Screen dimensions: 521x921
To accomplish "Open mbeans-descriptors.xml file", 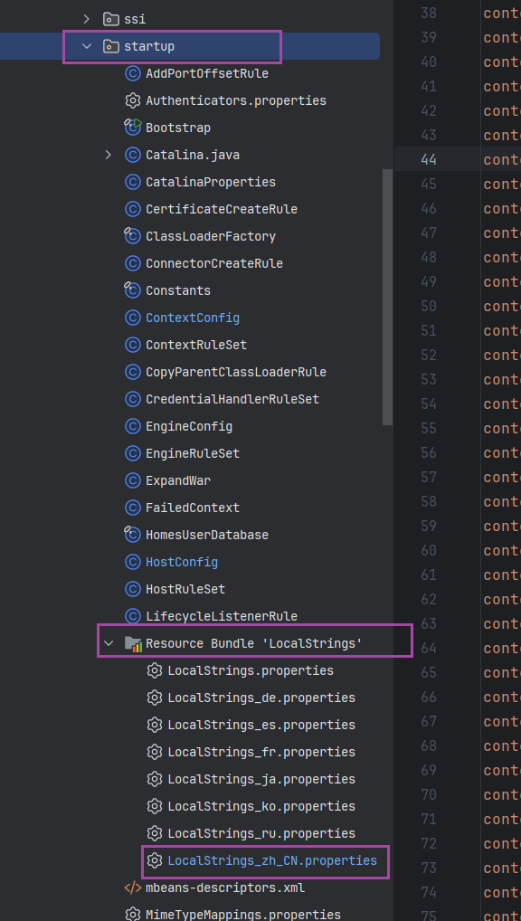I will 225,888.
